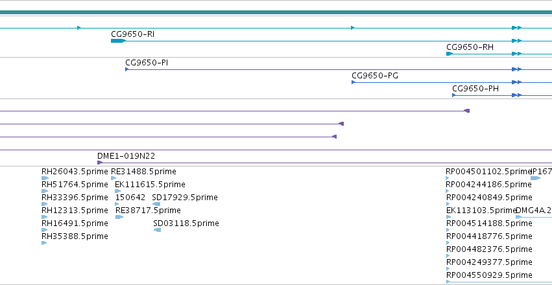The width and height of the screenshot is (552, 285).
Task: Select the CG9650-PH protein feature label
Action: [475, 89]
